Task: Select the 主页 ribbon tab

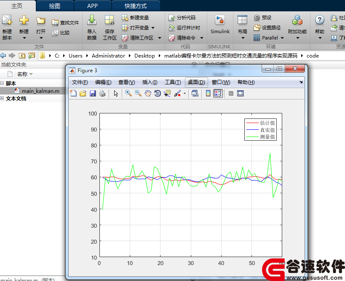Action: coord(17,6)
